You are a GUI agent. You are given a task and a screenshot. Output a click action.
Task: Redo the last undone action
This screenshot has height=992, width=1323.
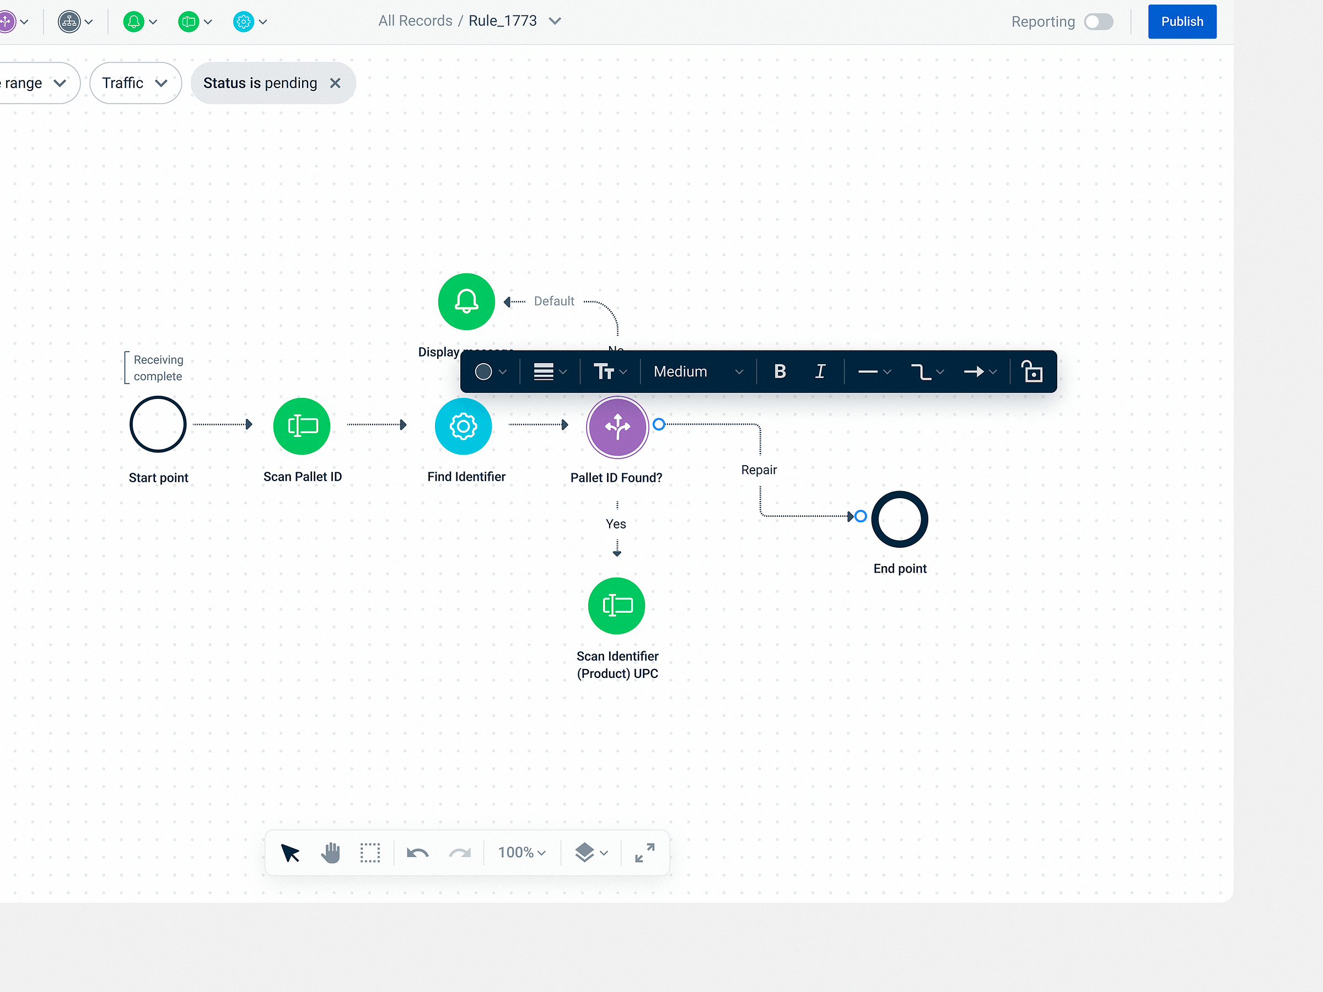tap(460, 852)
